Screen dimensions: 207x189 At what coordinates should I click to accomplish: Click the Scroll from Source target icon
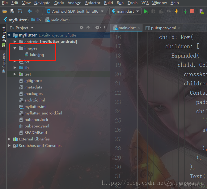coord(82,28)
